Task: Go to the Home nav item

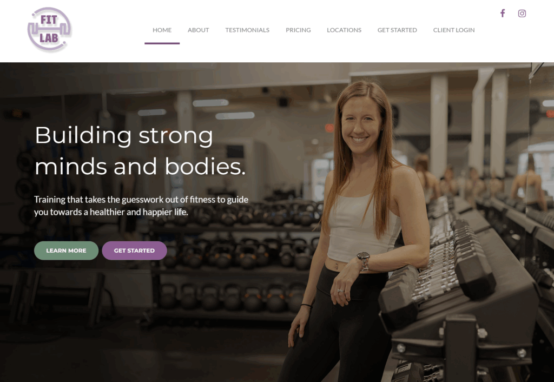Action: coord(162,30)
